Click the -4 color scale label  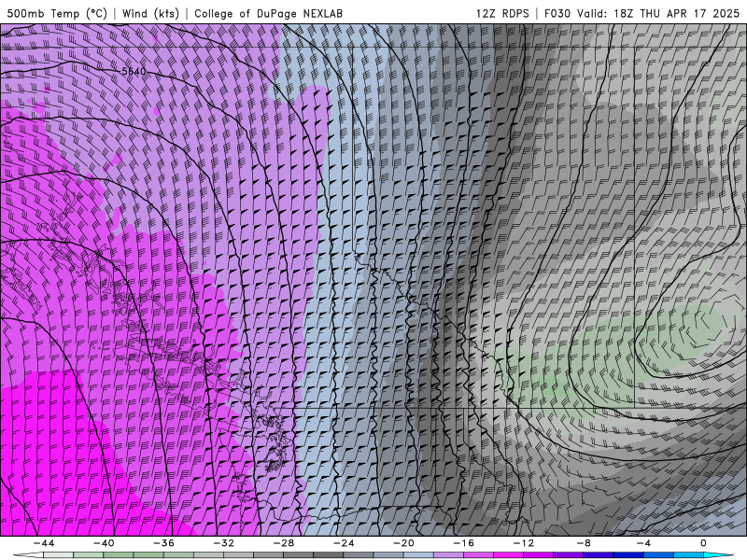tap(644, 543)
